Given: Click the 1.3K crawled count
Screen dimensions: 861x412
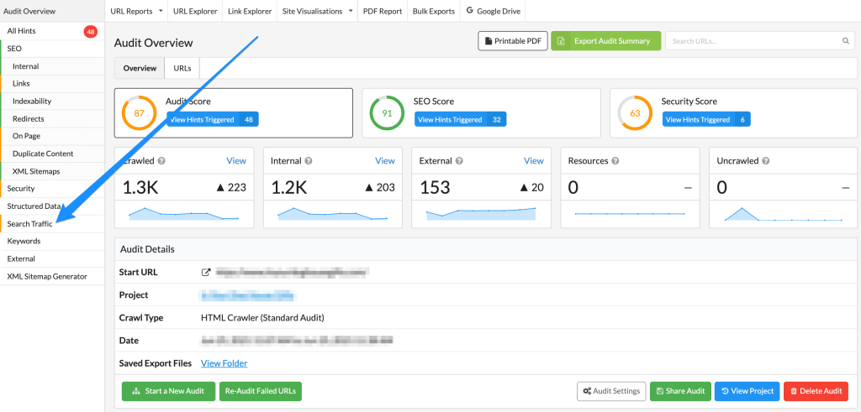Looking at the screenshot, I should 140,187.
